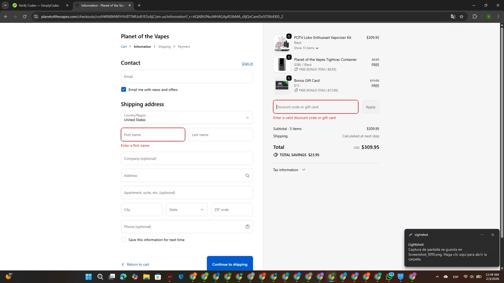Screen dimensions: 504x283
Task: Focus the Phone (optional) field
Action: (187, 227)
